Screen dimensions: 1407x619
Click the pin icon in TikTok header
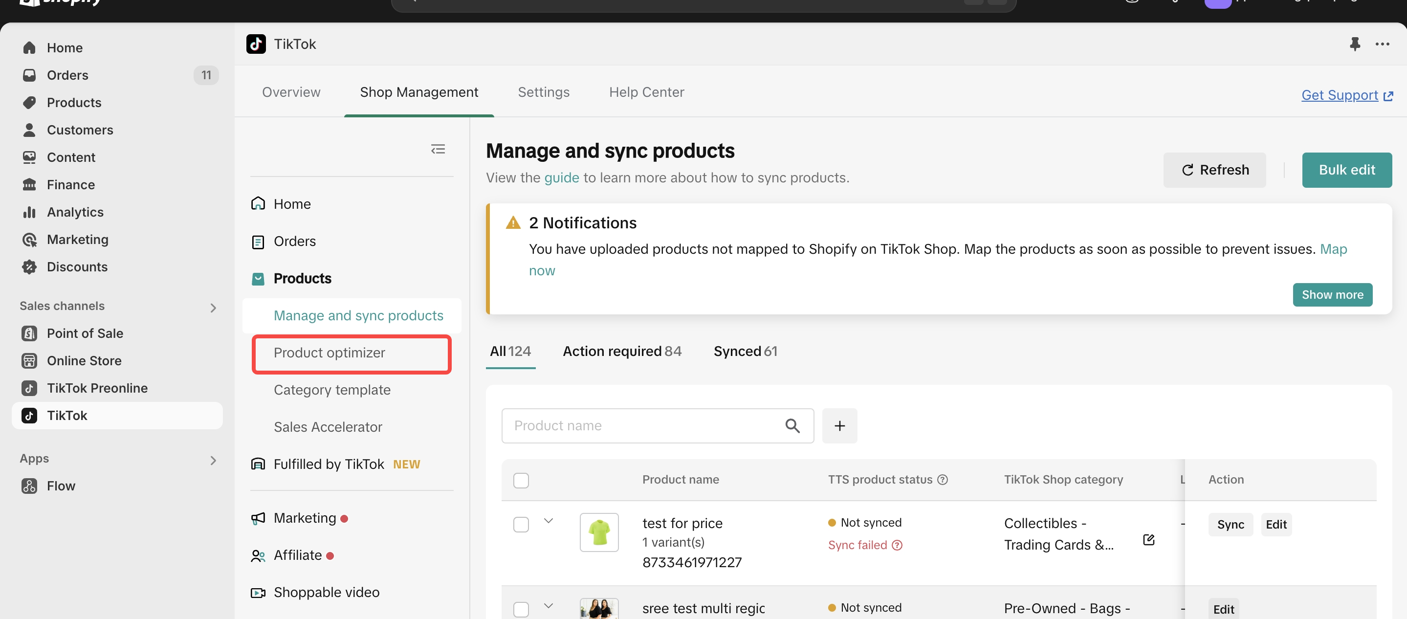click(x=1355, y=44)
